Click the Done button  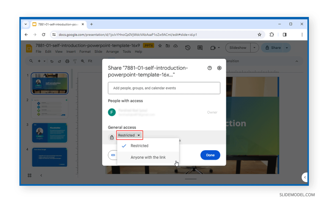pos(210,155)
